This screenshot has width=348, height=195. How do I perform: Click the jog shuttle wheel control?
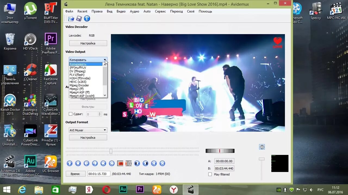pyautogui.click(x=220, y=151)
